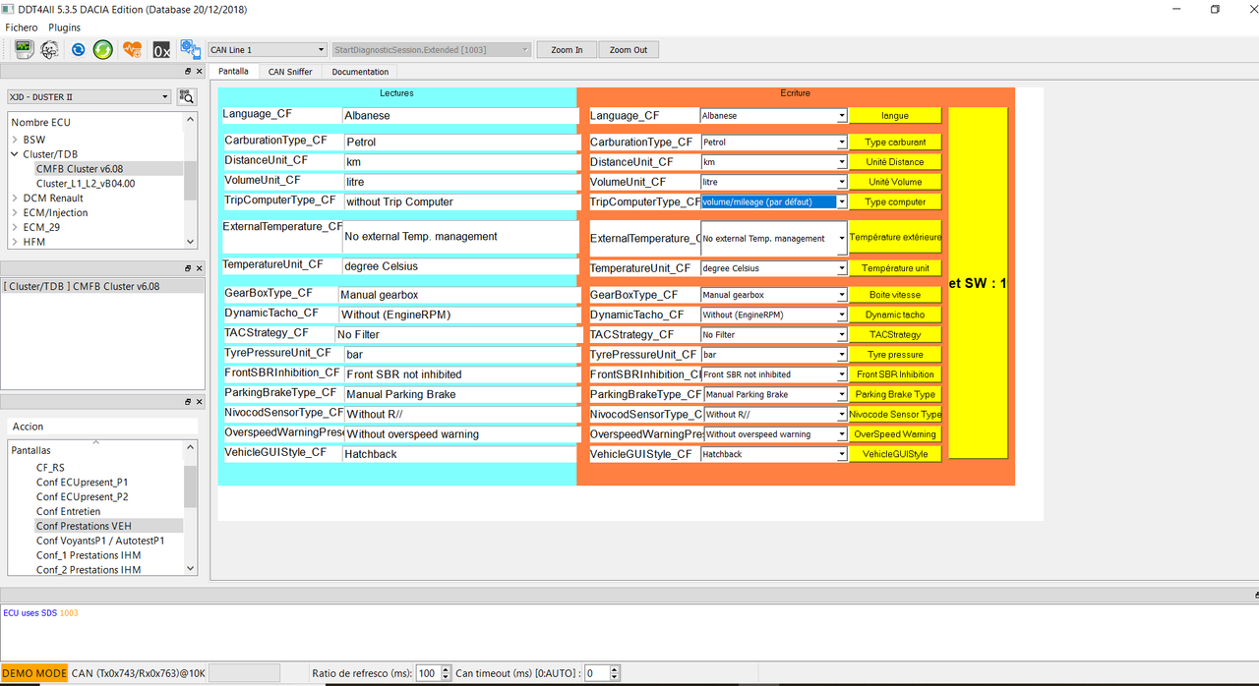This screenshot has width=1259, height=686.
Task: Select Conf ECUpresent_P1 screen
Action: [83, 483]
